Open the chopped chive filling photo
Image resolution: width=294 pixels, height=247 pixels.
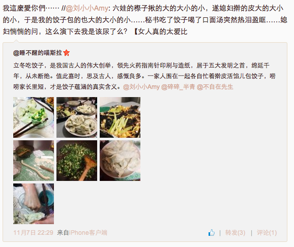pyautogui.click(x=77, y=161)
